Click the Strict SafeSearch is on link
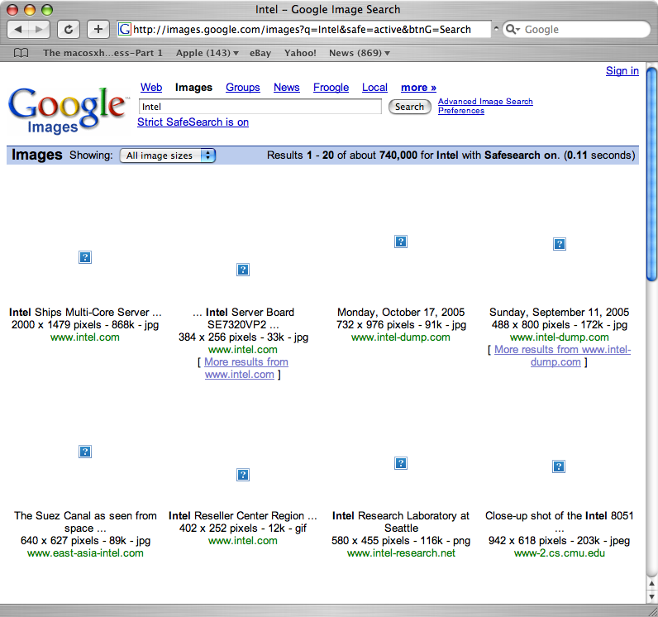Screen dimensions: 658x617 (193, 122)
